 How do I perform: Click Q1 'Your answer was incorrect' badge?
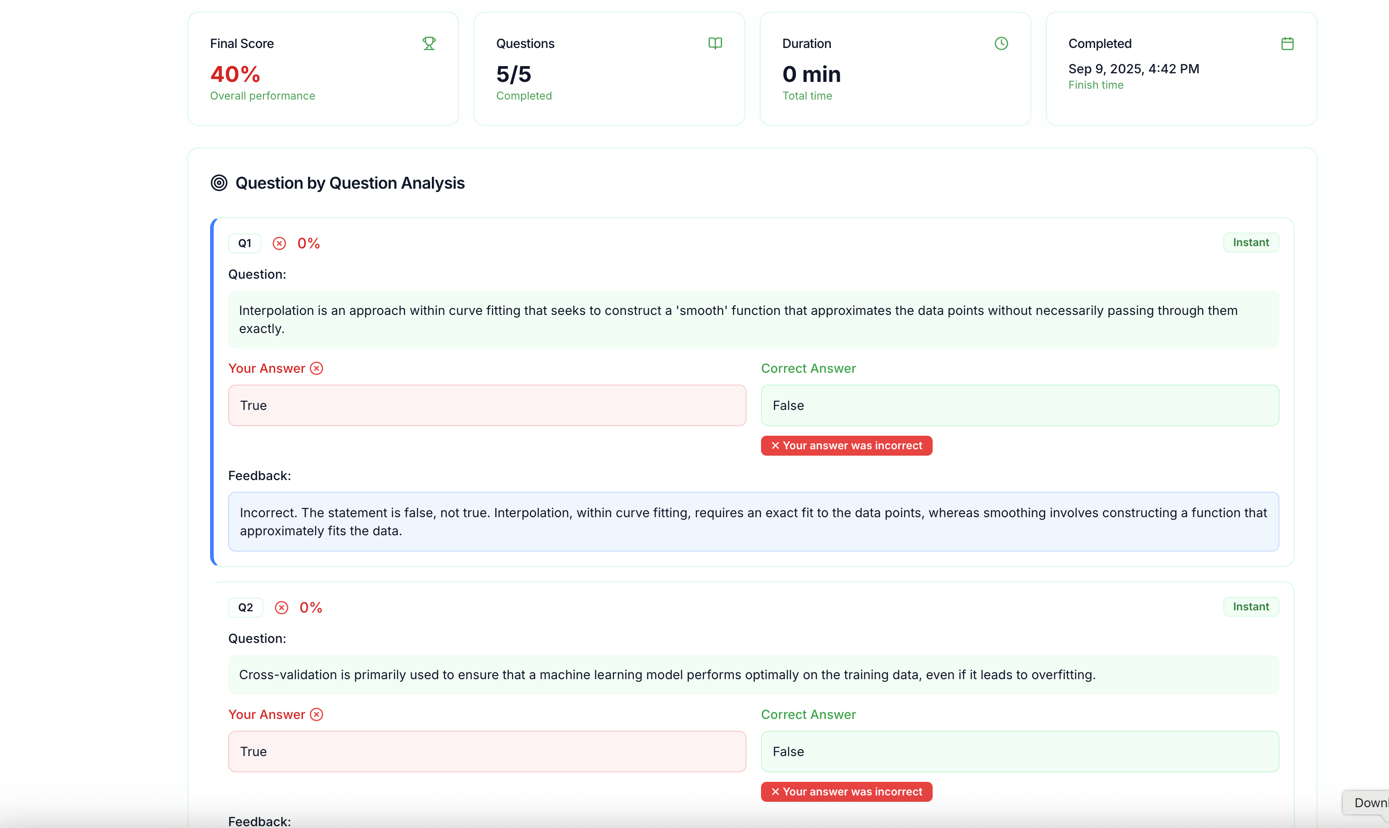(846, 446)
